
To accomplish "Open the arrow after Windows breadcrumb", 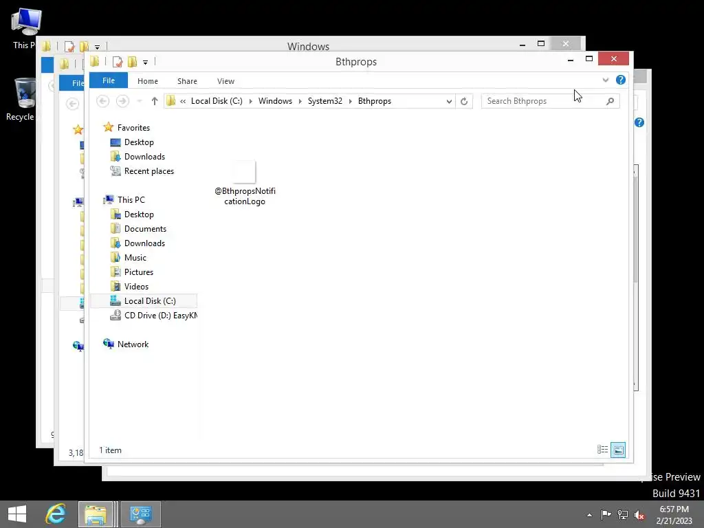I will coord(300,102).
